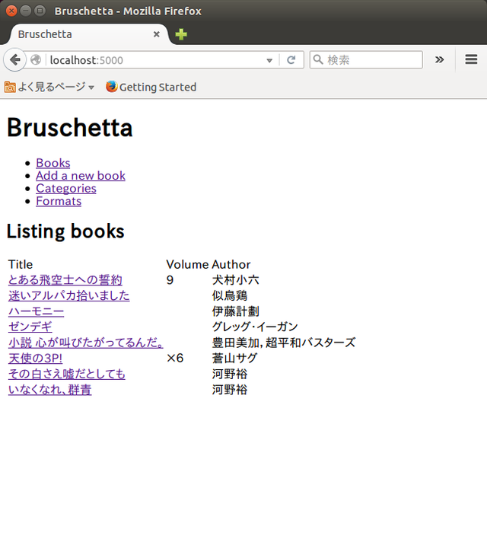Minimize the Firefox window
487x558 pixels.
point(26,11)
